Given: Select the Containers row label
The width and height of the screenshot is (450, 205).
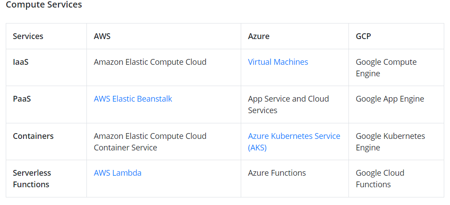Looking at the screenshot, I should [x=33, y=136].
